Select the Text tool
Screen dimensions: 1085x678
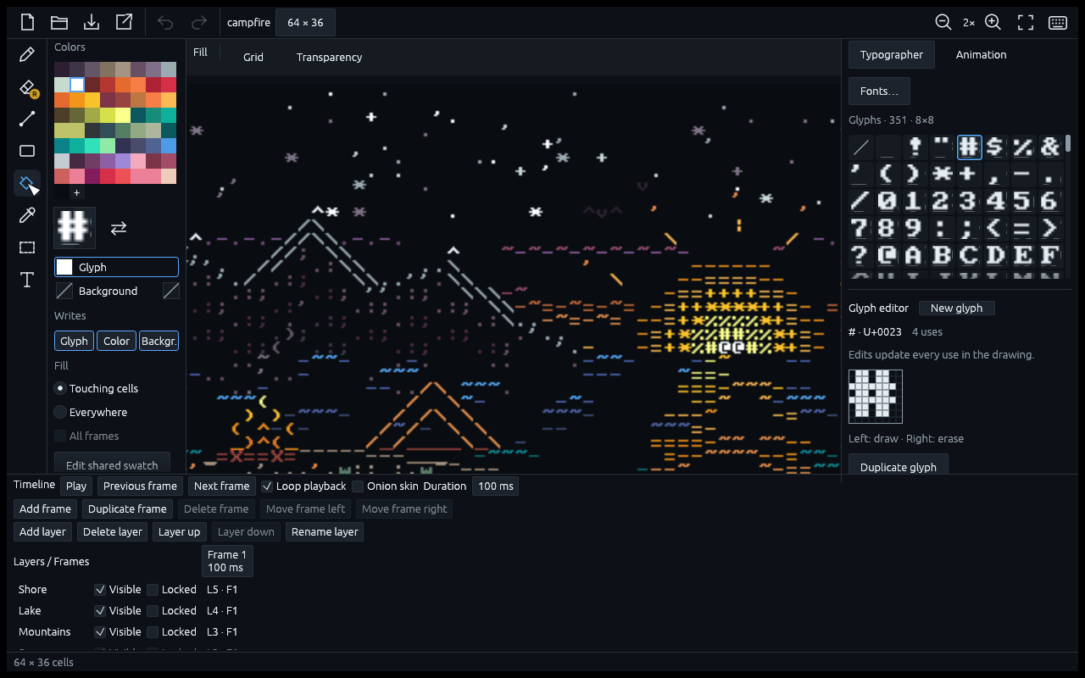(27, 280)
